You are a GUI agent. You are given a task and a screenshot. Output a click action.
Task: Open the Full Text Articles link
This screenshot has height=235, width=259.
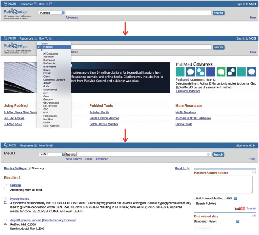pyautogui.click(x=14, y=118)
